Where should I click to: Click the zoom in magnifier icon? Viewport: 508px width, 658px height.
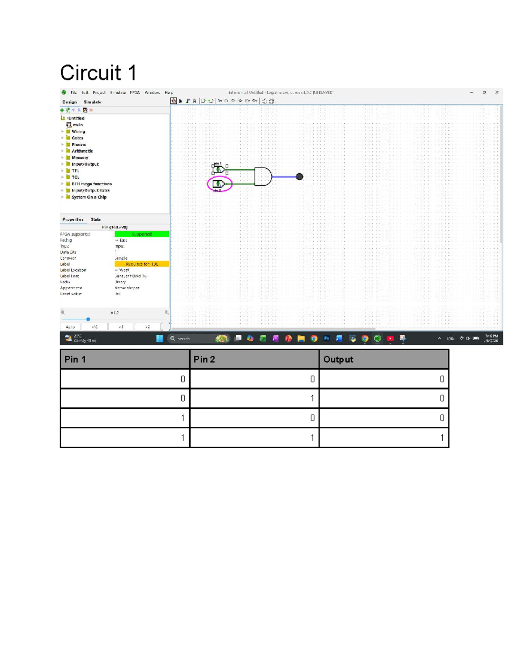[166, 312]
